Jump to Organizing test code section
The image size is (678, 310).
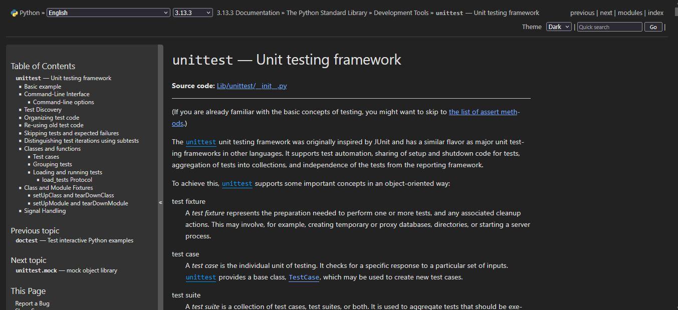pyautogui.click(x=52, y=118)
